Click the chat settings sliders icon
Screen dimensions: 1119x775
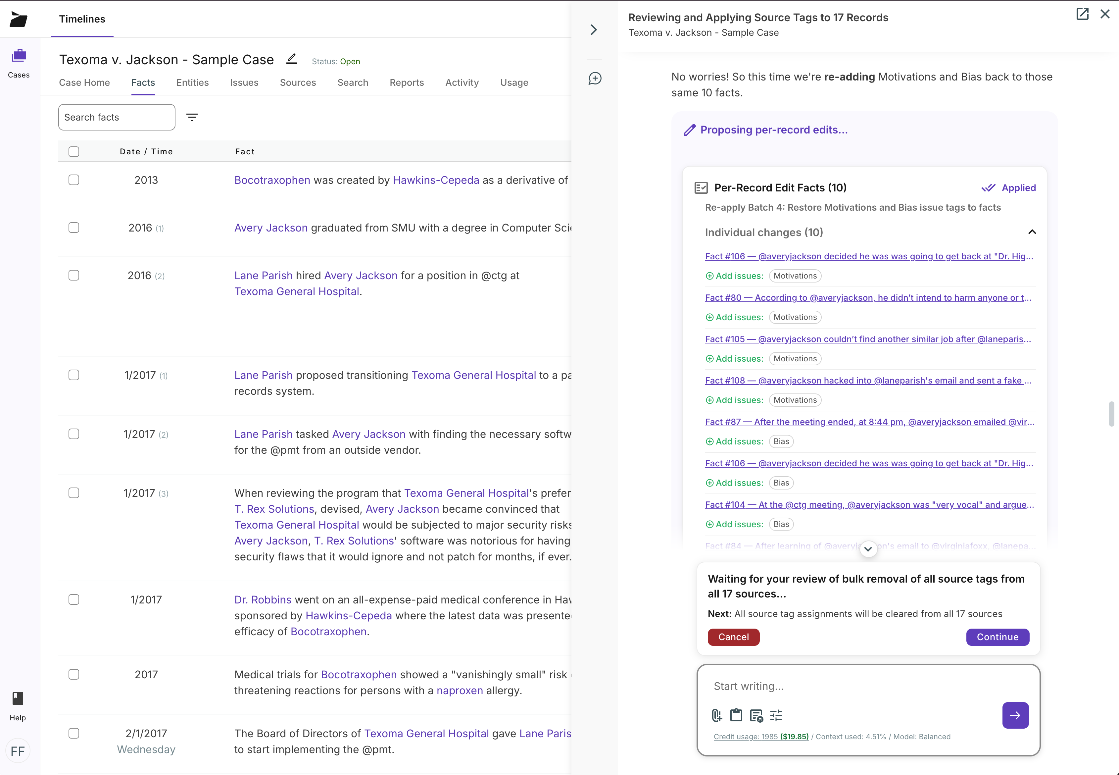[x=776, y=715]
